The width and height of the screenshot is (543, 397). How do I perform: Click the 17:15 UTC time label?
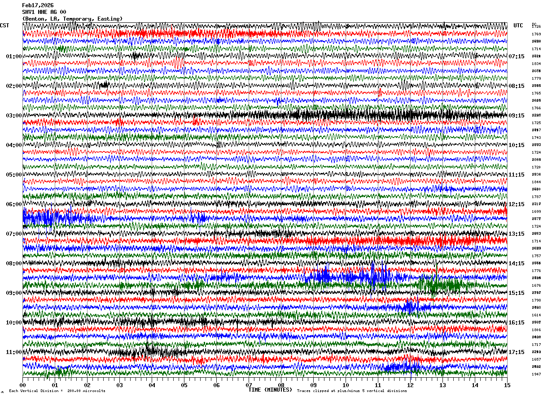[517, 352]
